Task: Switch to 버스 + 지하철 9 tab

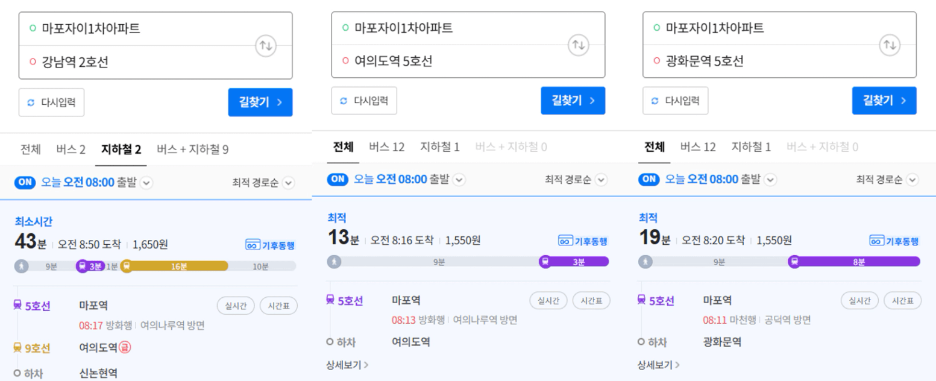Action: click(192, 150)
